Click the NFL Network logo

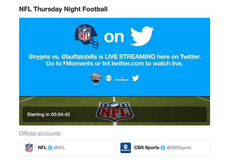pos(122,78)
